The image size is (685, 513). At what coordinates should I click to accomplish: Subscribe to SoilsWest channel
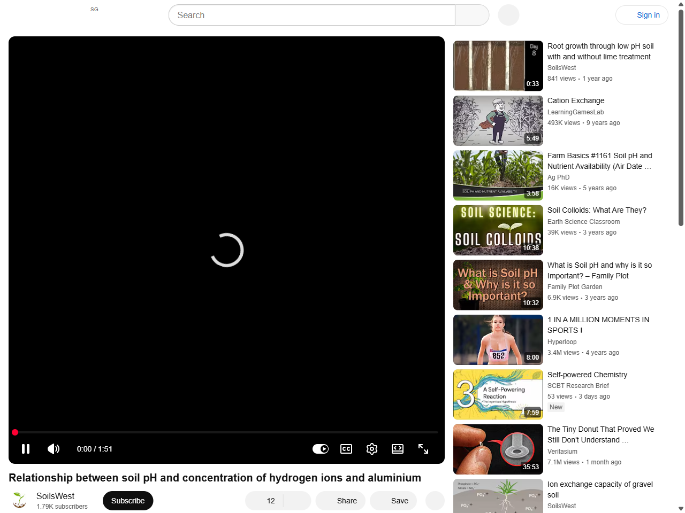click(x=128, y=501)
